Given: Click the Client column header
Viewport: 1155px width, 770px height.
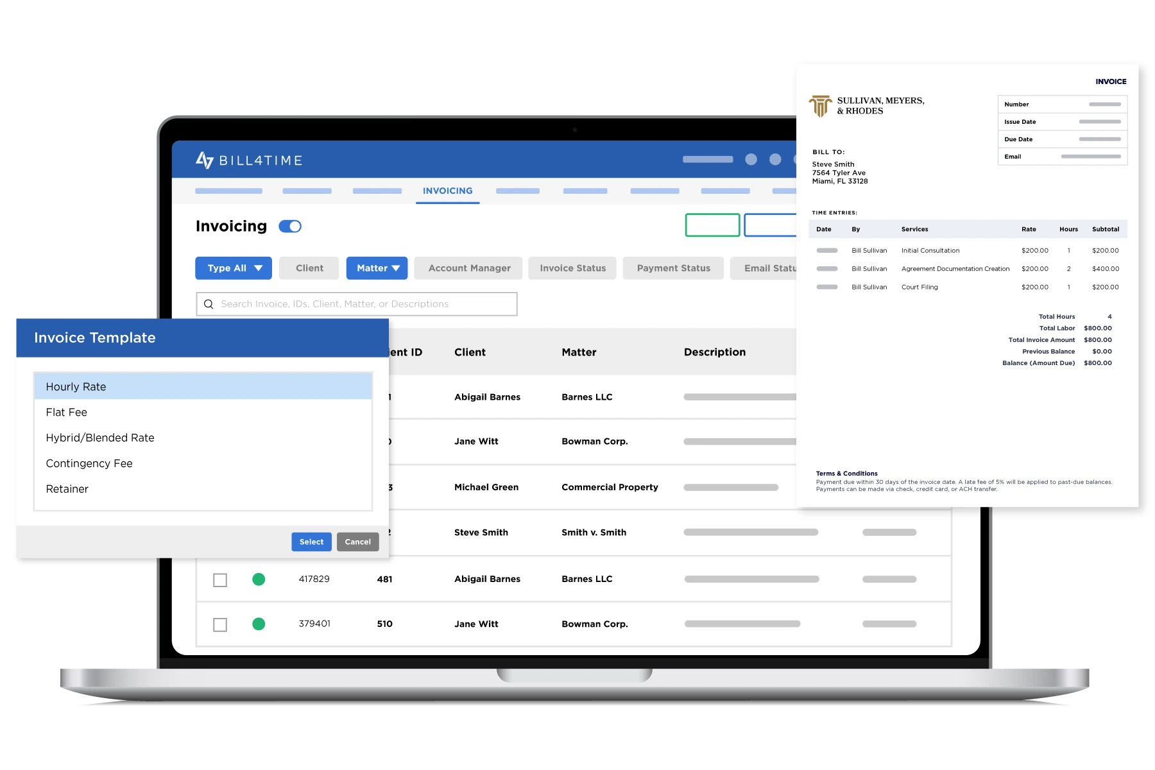Looking at the screenshot, I should [470, 352].
